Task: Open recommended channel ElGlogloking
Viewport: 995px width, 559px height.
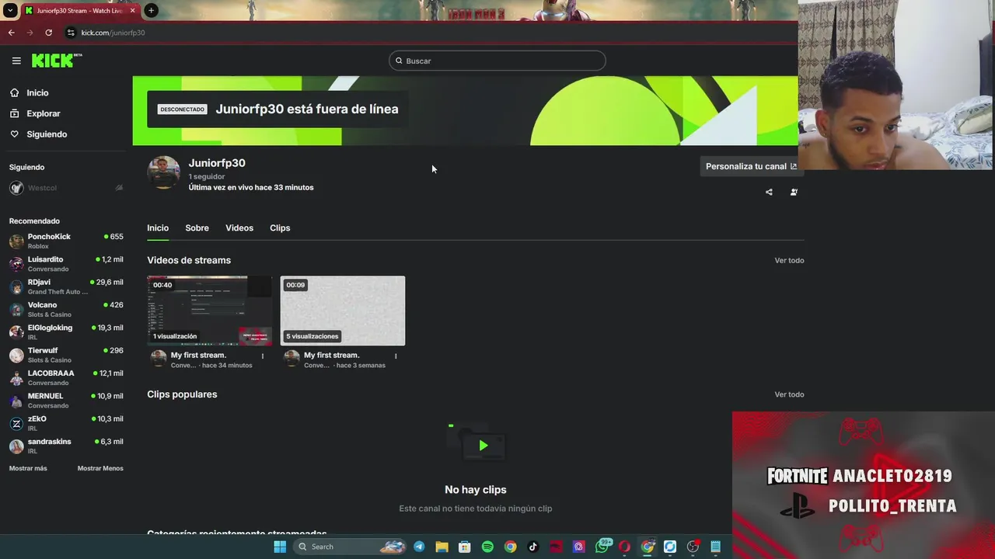Action: coord(66,332)
